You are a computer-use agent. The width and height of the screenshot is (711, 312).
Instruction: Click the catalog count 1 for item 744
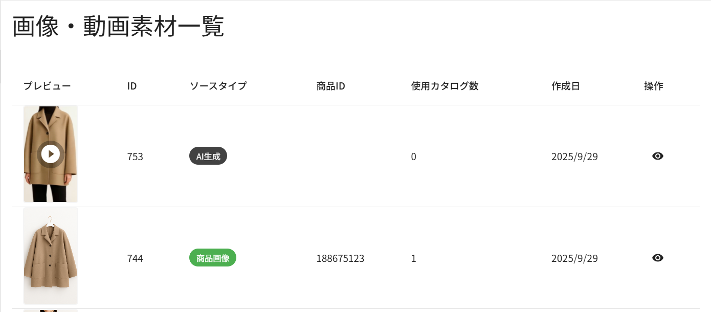[414, 258]
